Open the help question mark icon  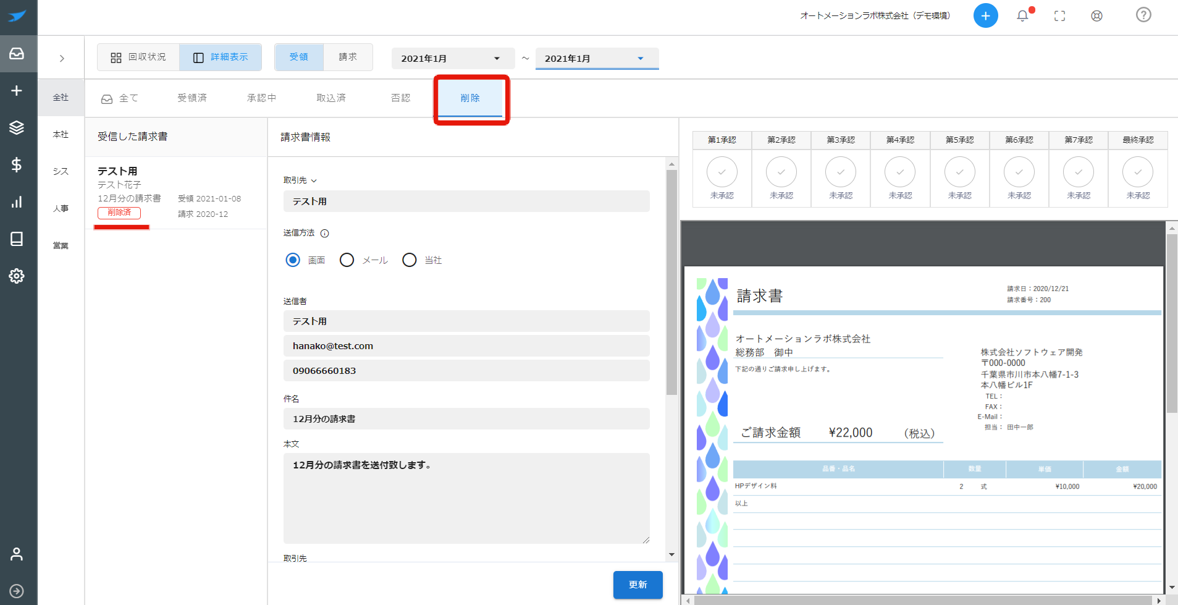click(x=1143, y=15)
